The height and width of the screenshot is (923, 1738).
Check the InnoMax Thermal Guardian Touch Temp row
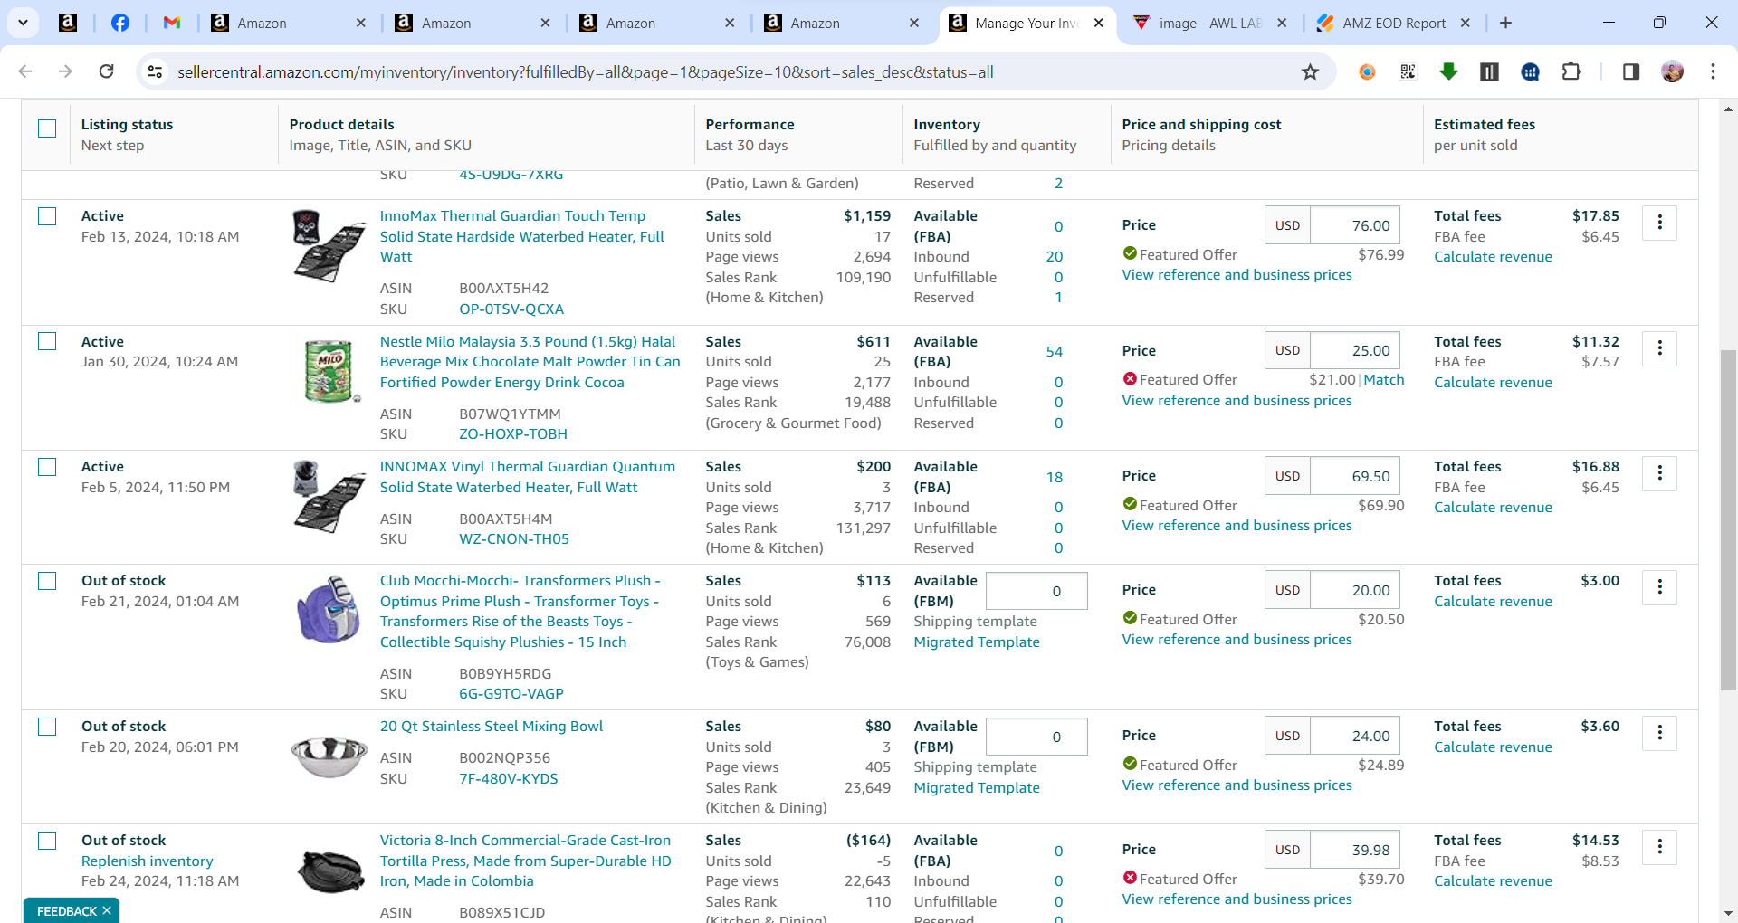tap(47, 216)
